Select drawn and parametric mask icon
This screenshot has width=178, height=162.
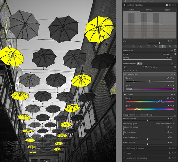pyautogui.click(x=156, y=46)
